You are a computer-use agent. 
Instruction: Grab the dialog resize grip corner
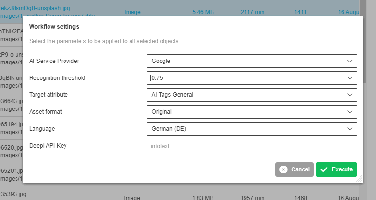(x=359, y=179)
